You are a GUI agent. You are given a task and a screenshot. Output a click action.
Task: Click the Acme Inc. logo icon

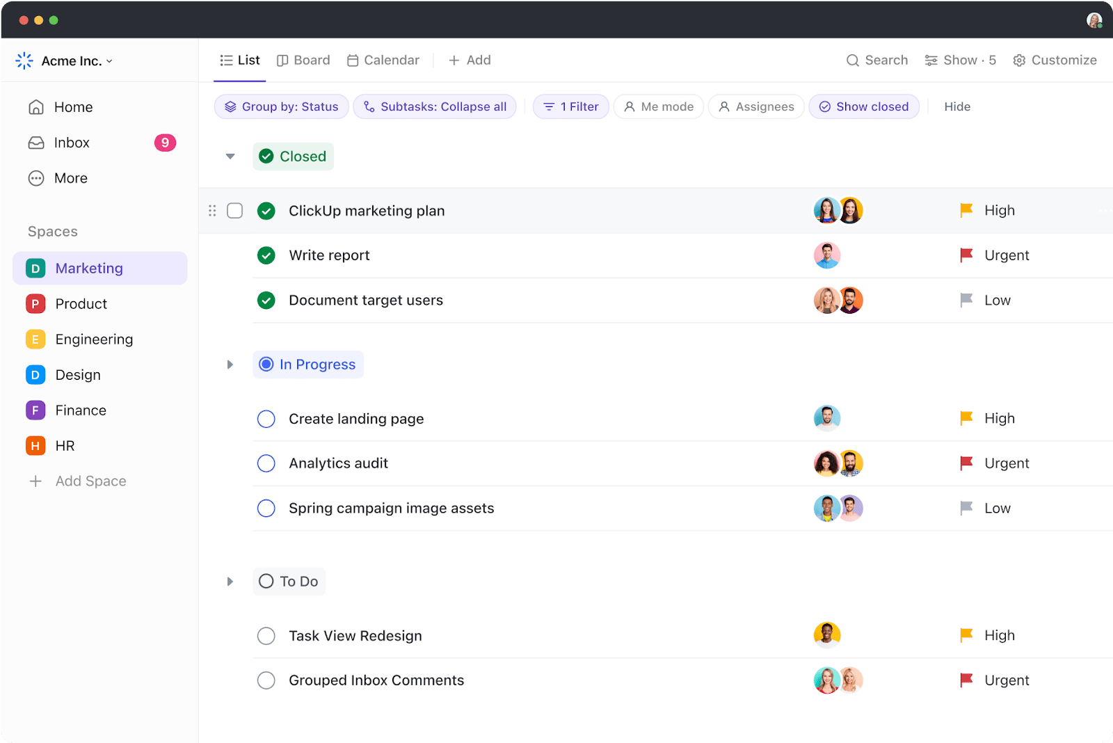pos(24,61)
